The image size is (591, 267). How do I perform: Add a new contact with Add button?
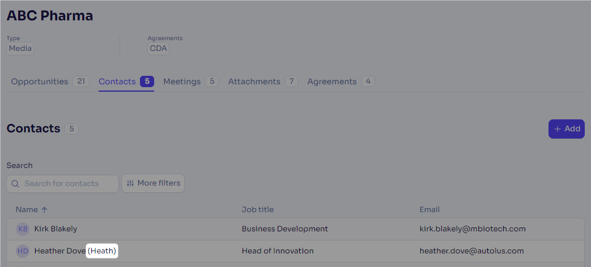(567, 129)
